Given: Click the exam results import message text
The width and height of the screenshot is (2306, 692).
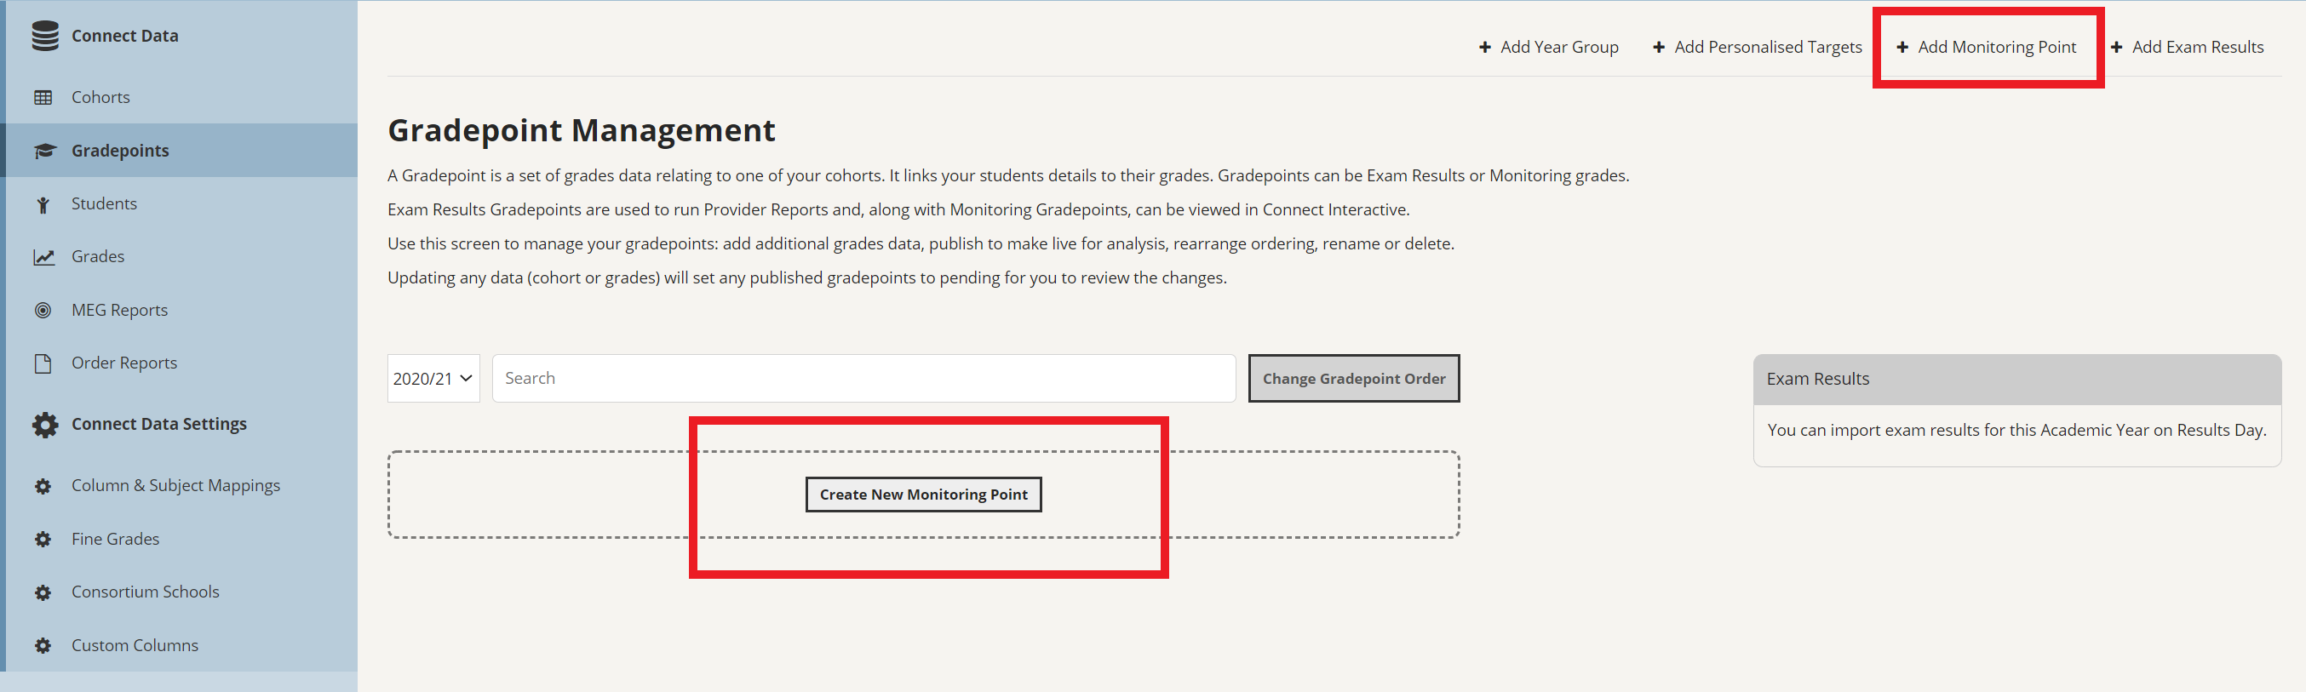Looking at the screenshot, I should (2016, 431).
